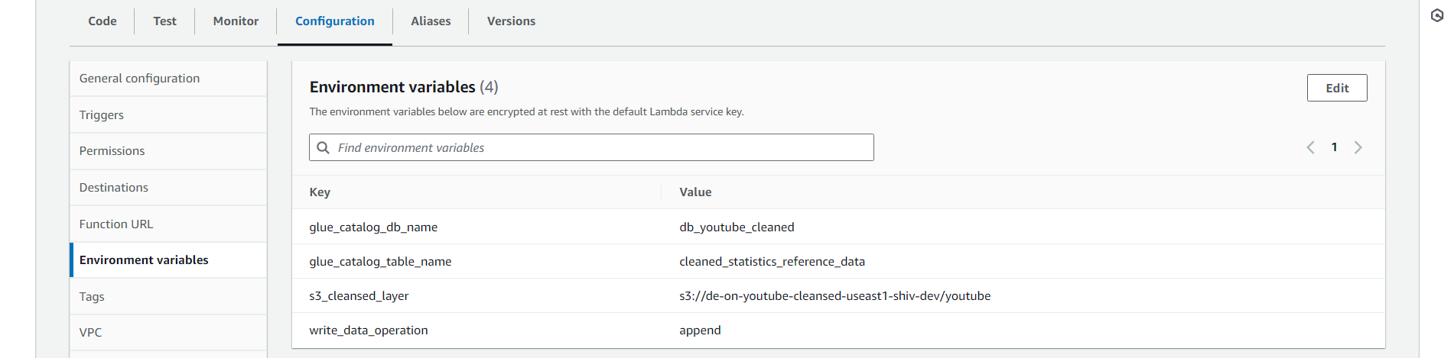
Task: Select Tags in the sidebar
Action: (92, 297)
